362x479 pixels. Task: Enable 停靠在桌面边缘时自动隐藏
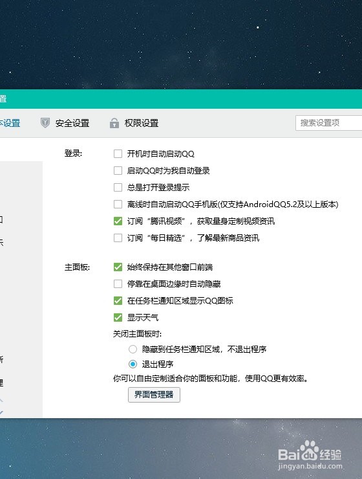(118, 284)
